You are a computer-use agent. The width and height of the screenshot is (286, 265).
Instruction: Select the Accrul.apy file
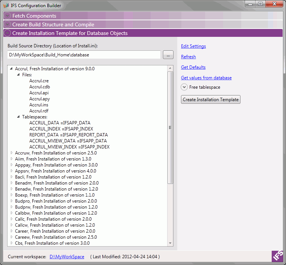click(x=40, y=99)
